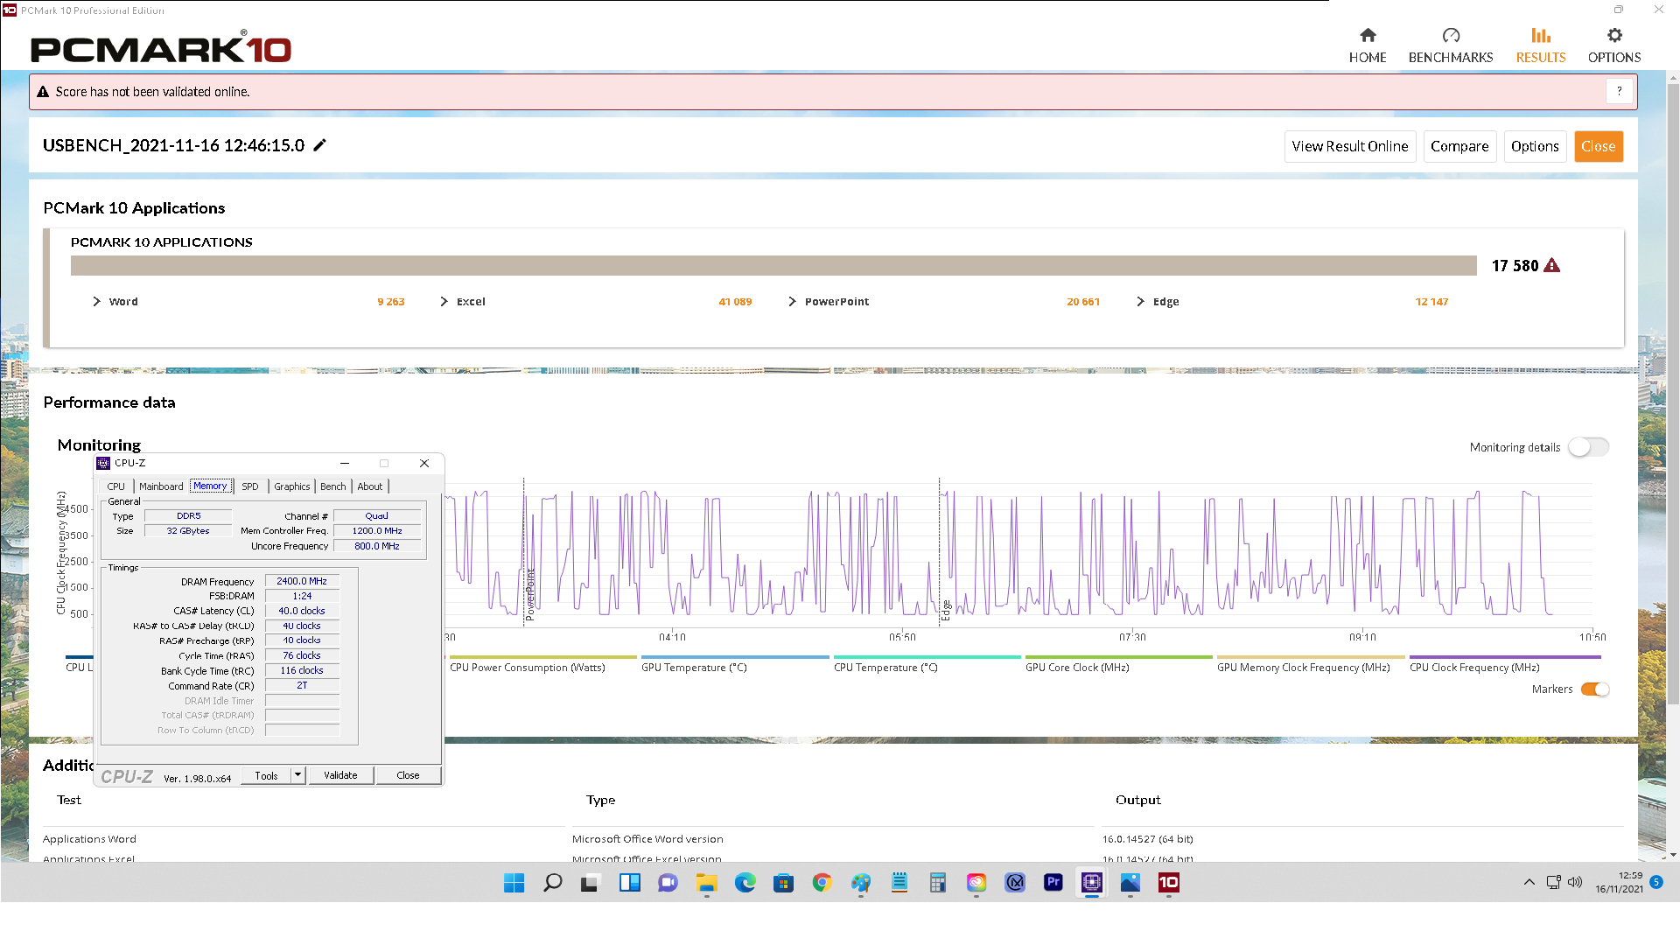Image resolution: width=1680 pixels, height=945 pixels.
Task: Open the Graphics tab in CPU-Z
Action: coord(292,486)
